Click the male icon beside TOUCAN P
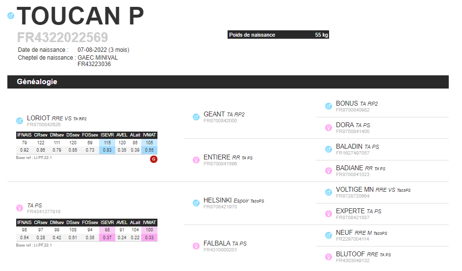Viewport: 462px width, 271px height. coord(11,16)
